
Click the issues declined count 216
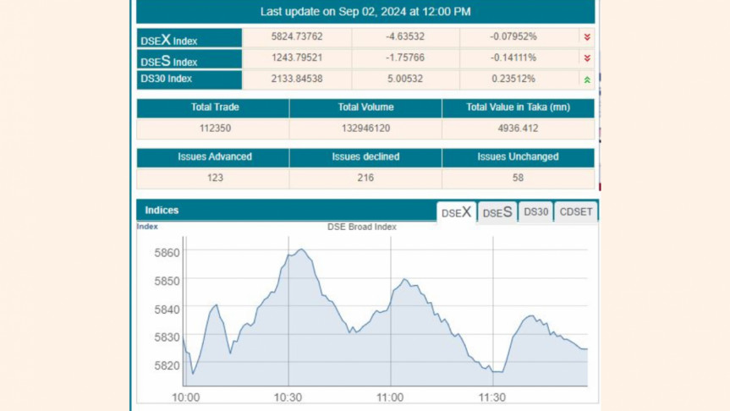point(365,178)
